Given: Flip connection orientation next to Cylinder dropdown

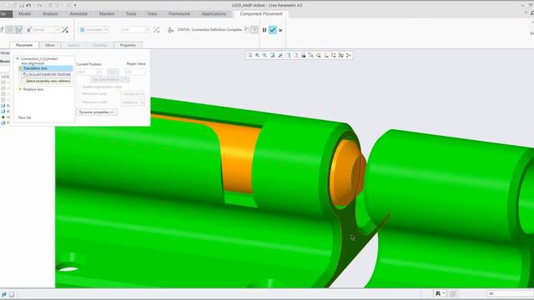Looking at the screenshot, I should coord(65,30).
